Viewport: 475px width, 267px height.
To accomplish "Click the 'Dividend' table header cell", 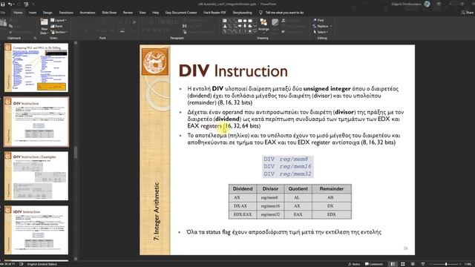I will pyautogui.click(x=243, y=189).
